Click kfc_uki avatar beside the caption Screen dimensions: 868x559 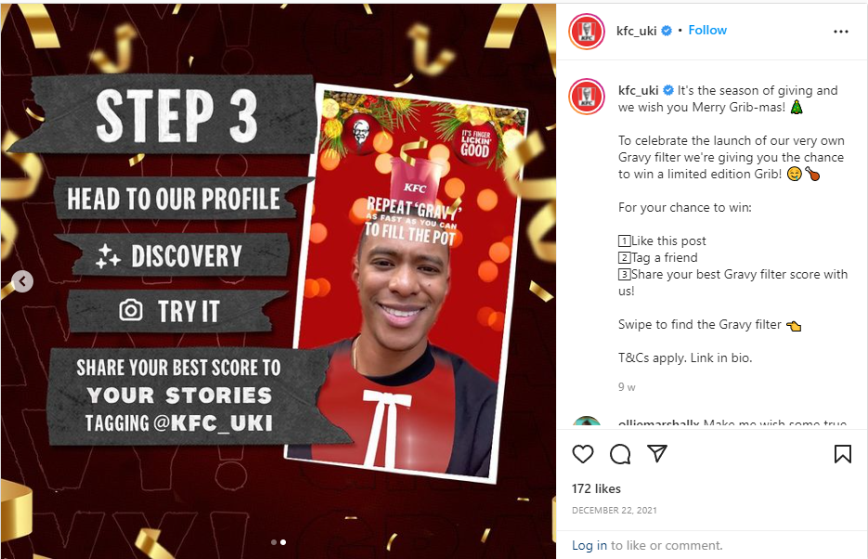tap(587, 97)
